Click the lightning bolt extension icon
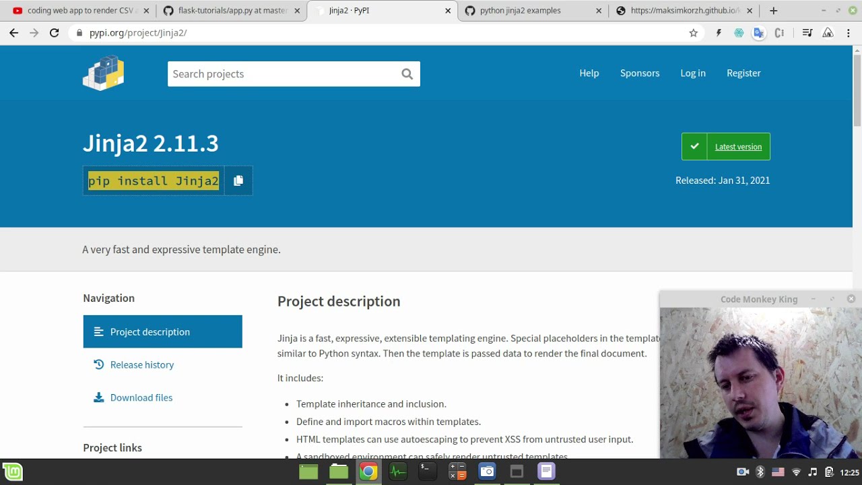Image resolution: width=862 pixels, height=485 pixels. click(719, 32)
